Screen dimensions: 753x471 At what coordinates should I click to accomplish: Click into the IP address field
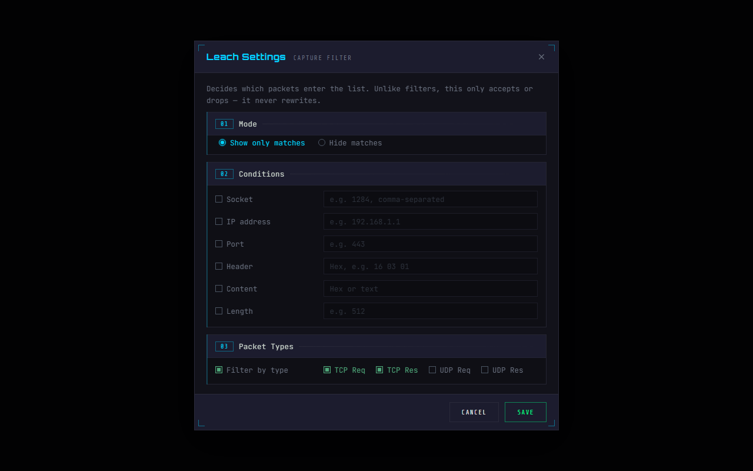pyautogui.click(x=431, y=221)
